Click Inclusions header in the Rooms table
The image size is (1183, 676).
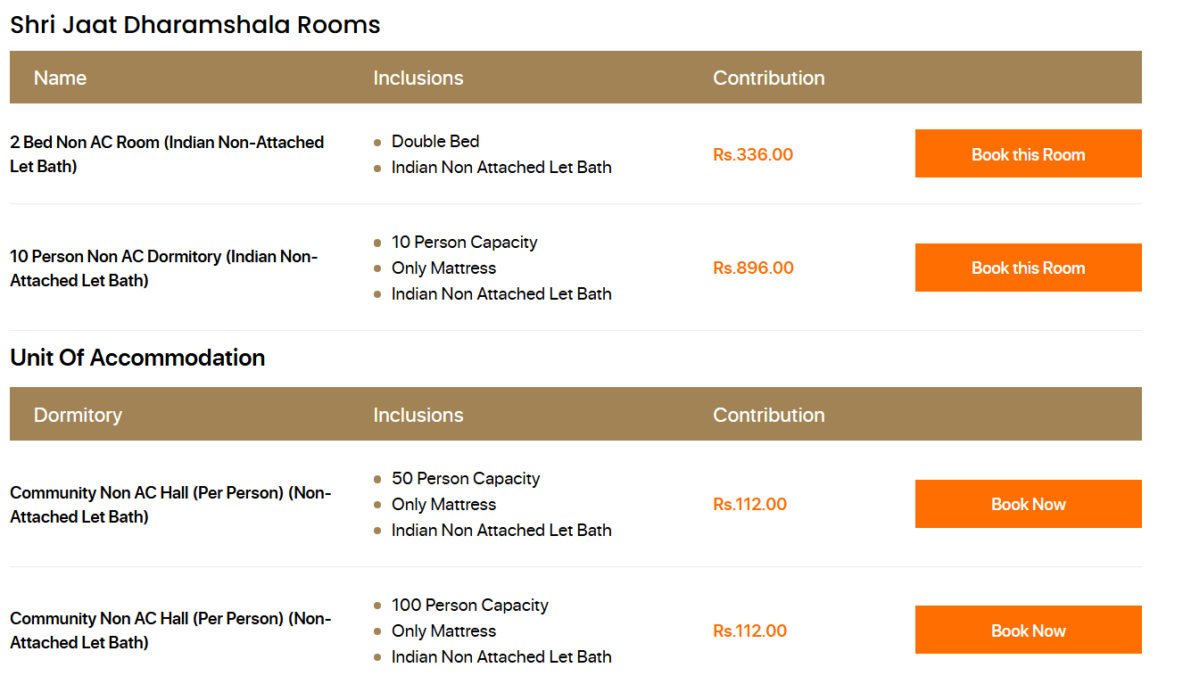(418, 78)
